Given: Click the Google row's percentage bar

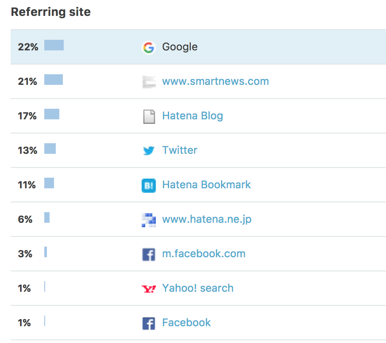Looking at the screenshot, I should point(54,45).
